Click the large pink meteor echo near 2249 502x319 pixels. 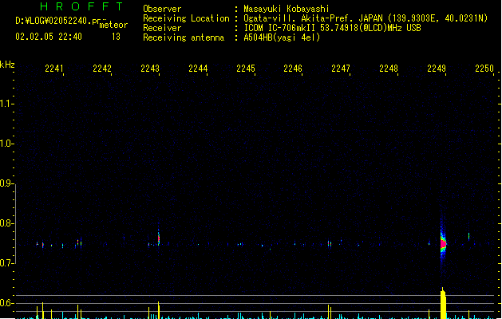click(443, 244)
